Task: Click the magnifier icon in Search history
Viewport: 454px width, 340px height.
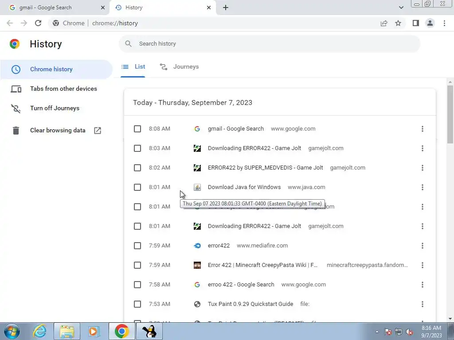Action: tap(128, 44)
